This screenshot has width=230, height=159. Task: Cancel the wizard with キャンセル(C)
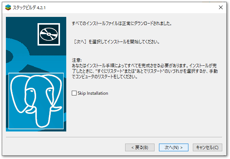tap(207, 147)
